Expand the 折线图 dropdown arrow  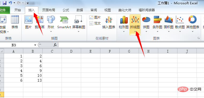pos(135,32)
